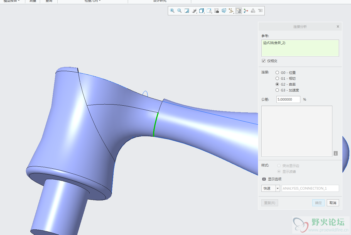
Task: Click the spin center nodes icon
Action: pos(246,11)
